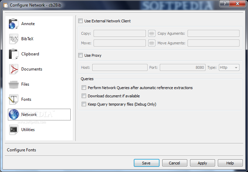Screen dimensions: 248x172
Task: Open the proxy Type dropdown showing Http
Action: pyautogui.click(x=229, y=67)
